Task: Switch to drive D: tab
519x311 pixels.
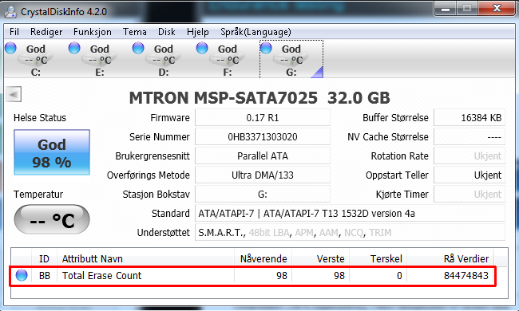Action: [x=163, y=60]
